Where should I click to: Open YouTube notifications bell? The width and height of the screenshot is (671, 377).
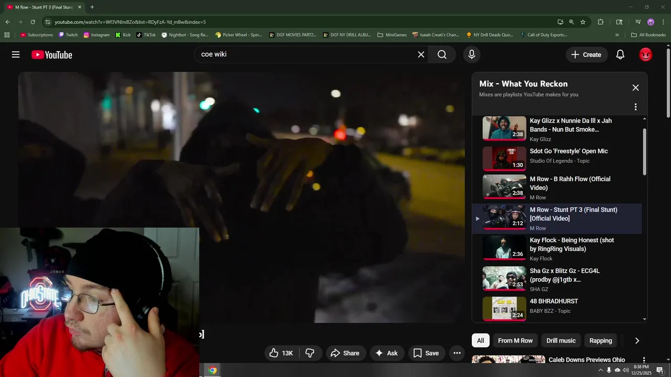620,54
